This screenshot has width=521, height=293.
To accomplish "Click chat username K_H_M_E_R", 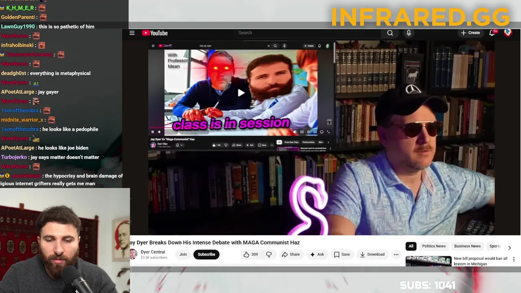I will click(x=20, y=8).
